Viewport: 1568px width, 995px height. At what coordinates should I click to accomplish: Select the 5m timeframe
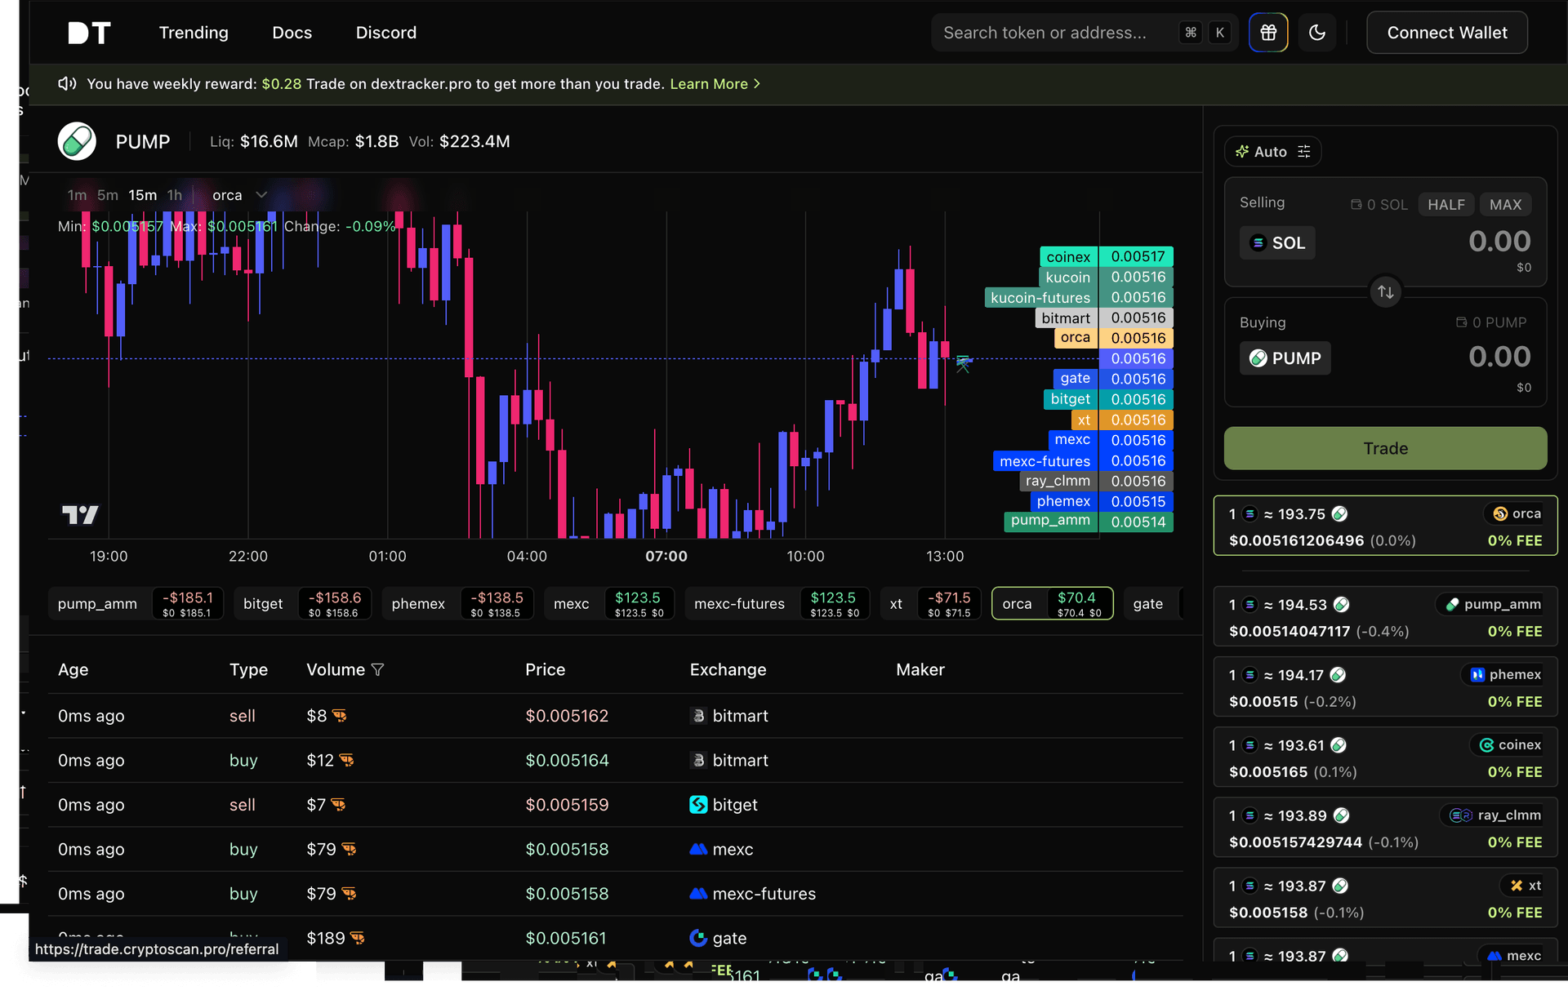(x=108, y=195)
